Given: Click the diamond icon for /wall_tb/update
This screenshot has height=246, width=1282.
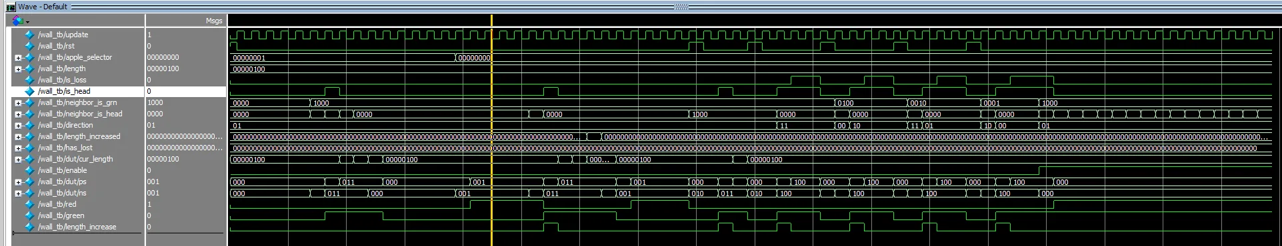Looking at the screenshot, I should [29, 35].
